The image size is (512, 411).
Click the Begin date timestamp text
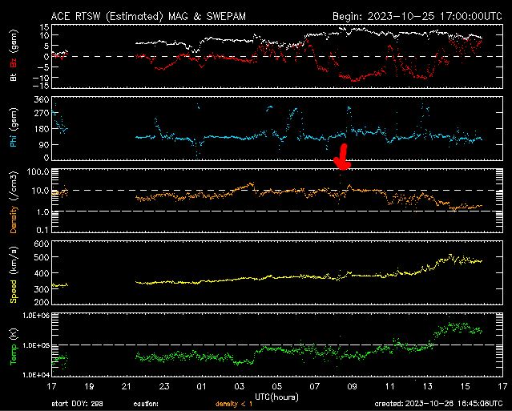point(418,15)
